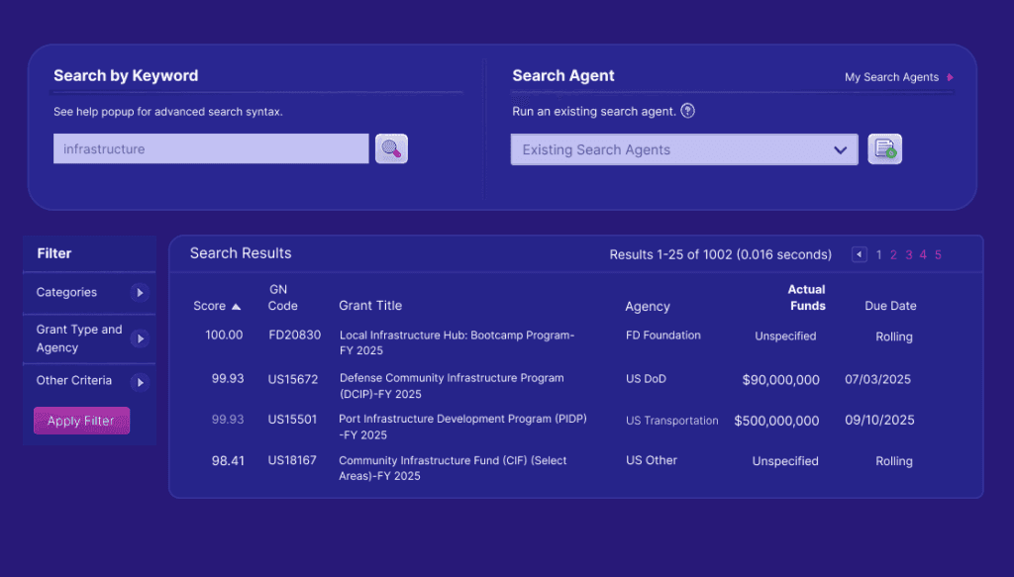
Task: Go to results page 2
Action: point(893,255)
